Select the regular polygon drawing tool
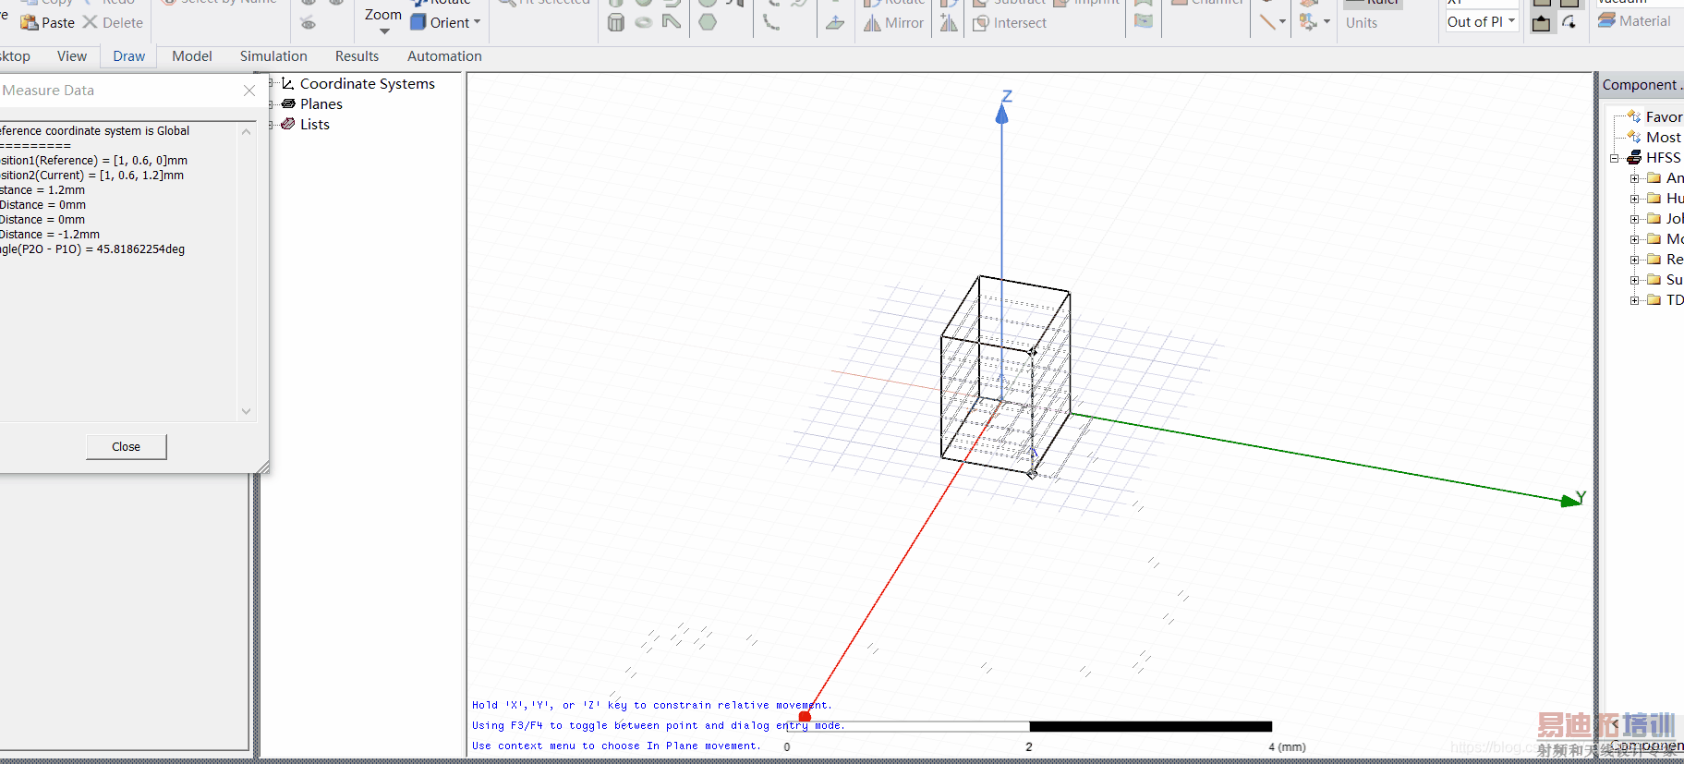The height and width of the screenshot is (764, 1684). tap(708, 22)
